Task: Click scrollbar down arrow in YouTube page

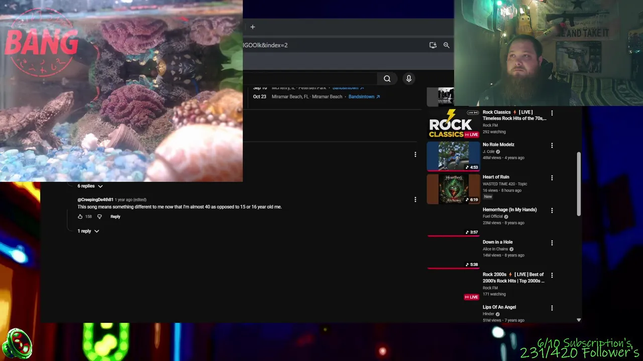Action: pos(579,320)
